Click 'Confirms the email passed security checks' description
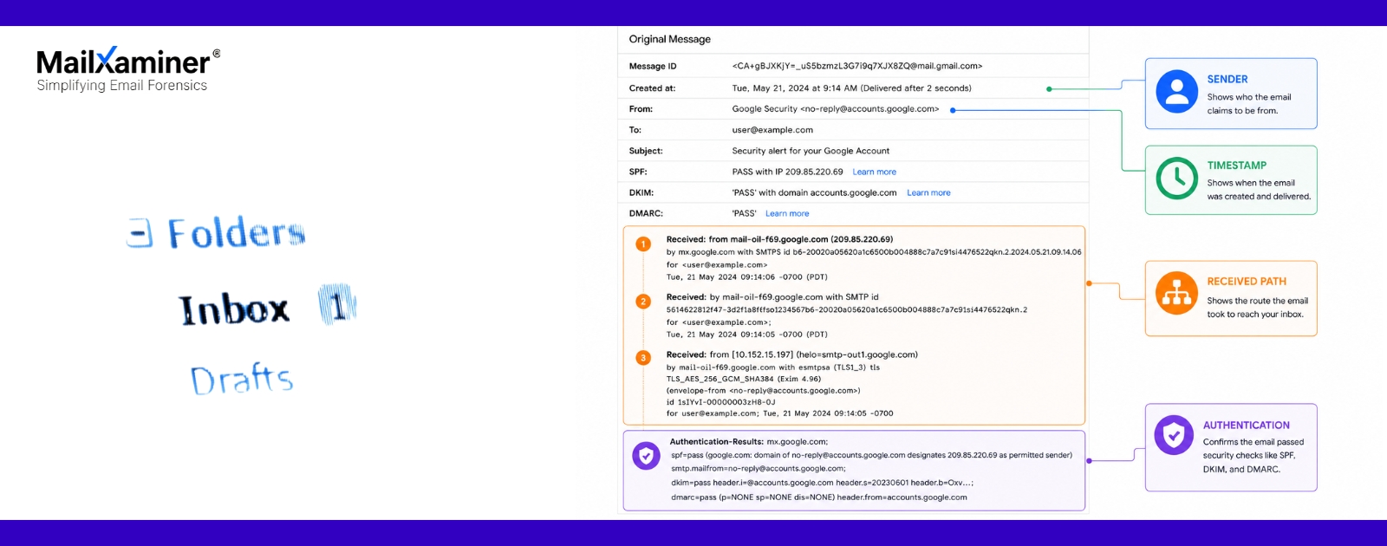1387x546 pixels. click(1254, 456)
